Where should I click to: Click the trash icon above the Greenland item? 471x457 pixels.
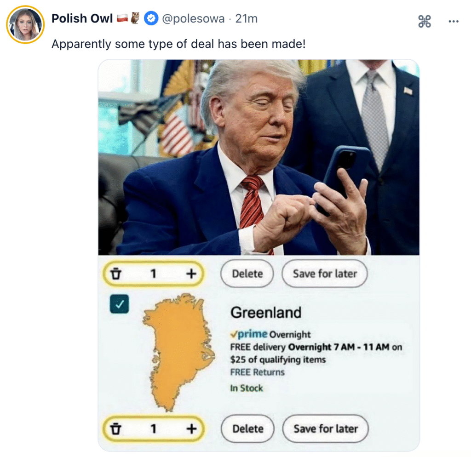click(x=116, y=274)
